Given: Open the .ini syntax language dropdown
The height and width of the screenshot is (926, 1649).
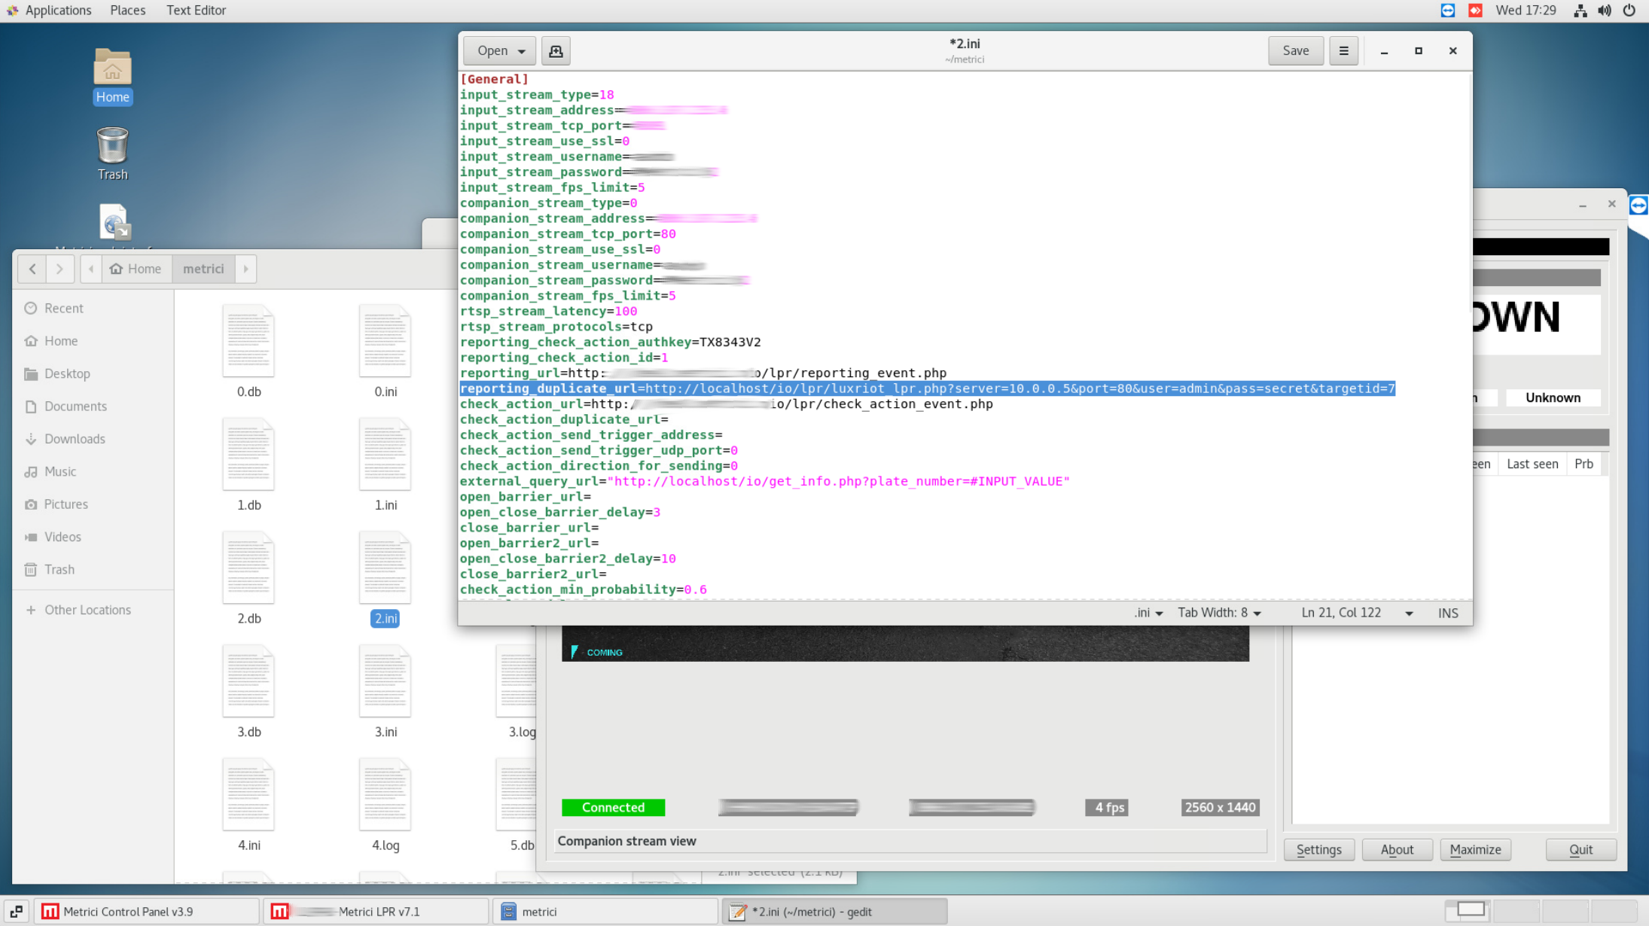Looking at the screenshot, I should (1149, 613).
